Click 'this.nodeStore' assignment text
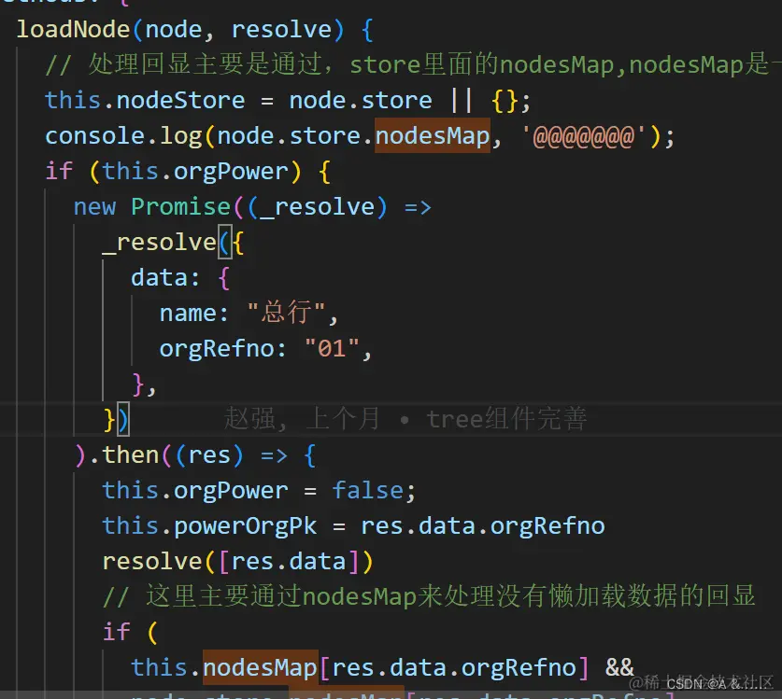 pos(145,101)
